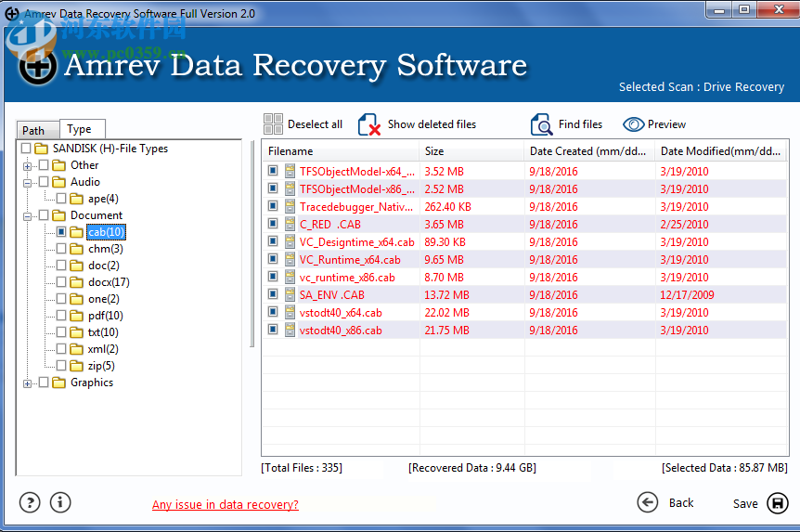The height and width of the screenshot is (532, 800).
Task: Uncheck the TFSObjectModel-x64 file checkbox
Action: pyautogui.click(x=273, y=171)
